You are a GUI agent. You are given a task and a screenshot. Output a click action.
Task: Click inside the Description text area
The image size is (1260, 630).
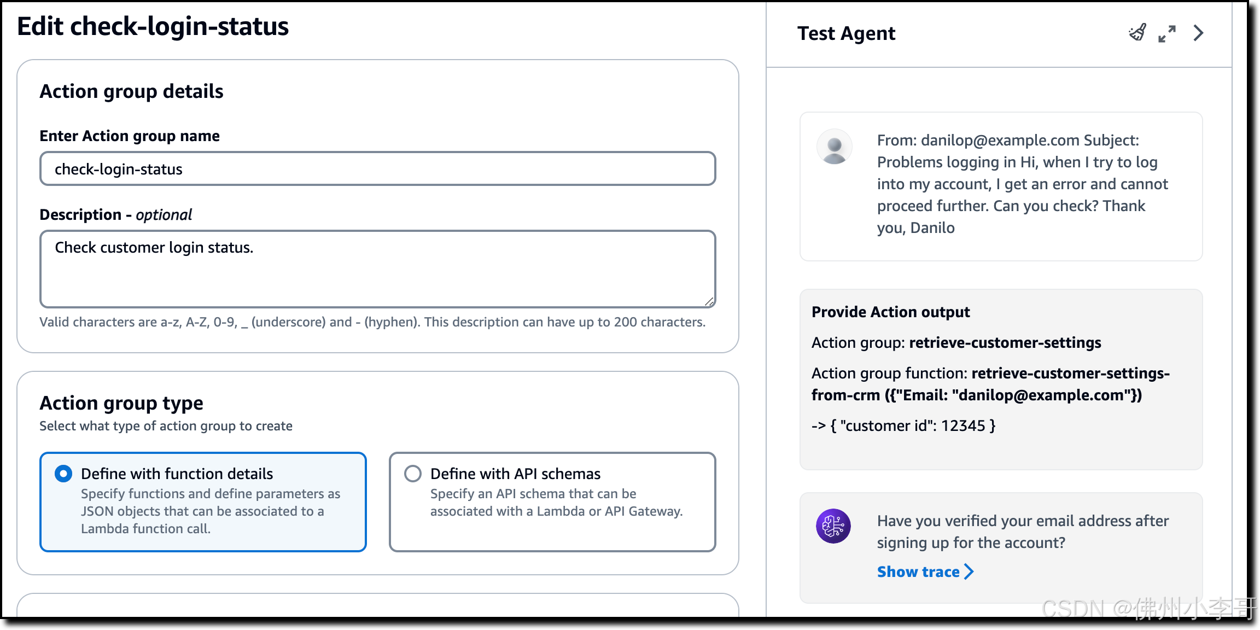pyautogui.click(x=377, y=268)
